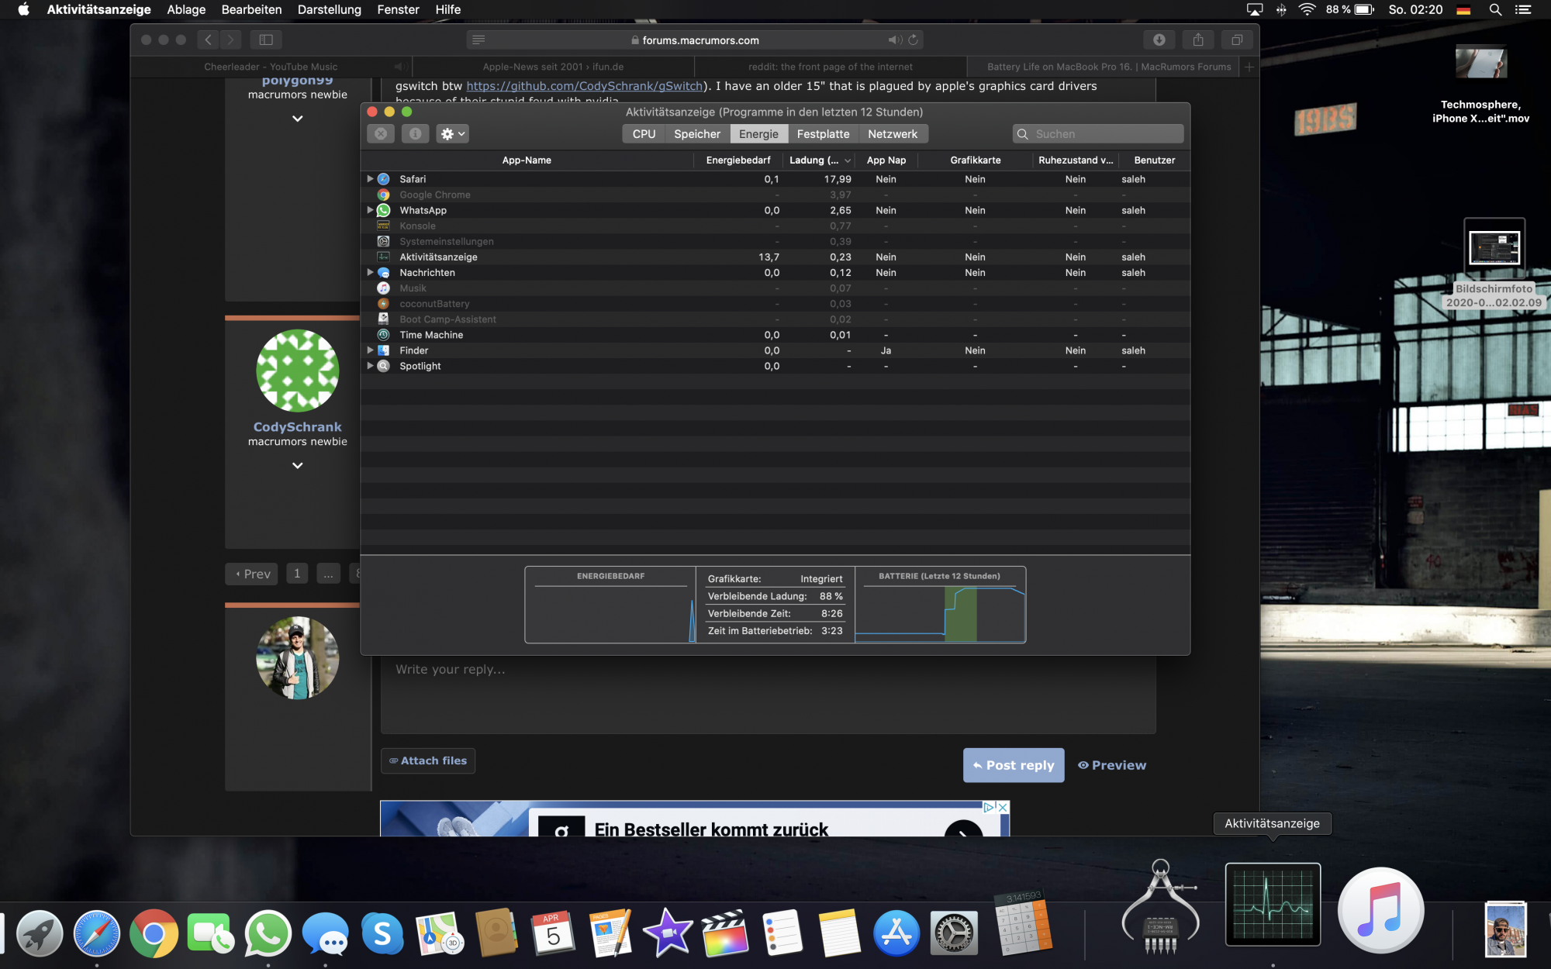Switch to the Festplatte tab
The height and width of the screenshot is (969, 1551).
pyautogui.click(x=823, y=134)
